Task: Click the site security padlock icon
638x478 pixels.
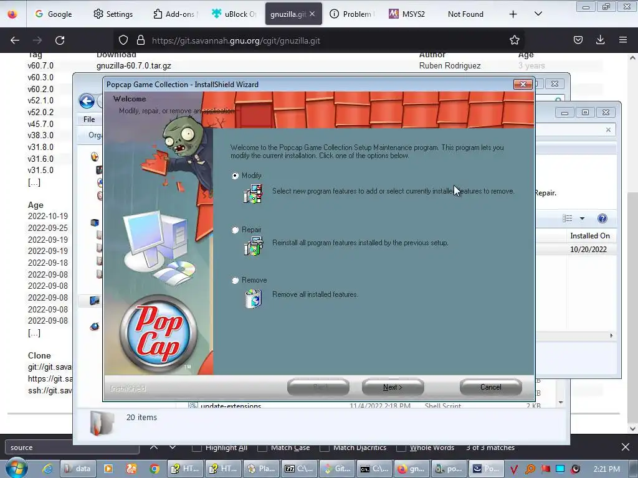Action: pyautogui.click(x=141, y=40)
